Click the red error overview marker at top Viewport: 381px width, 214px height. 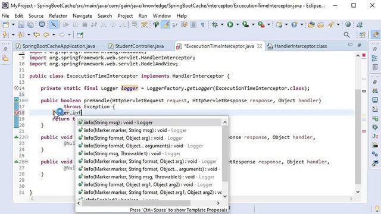coord(364,55)
